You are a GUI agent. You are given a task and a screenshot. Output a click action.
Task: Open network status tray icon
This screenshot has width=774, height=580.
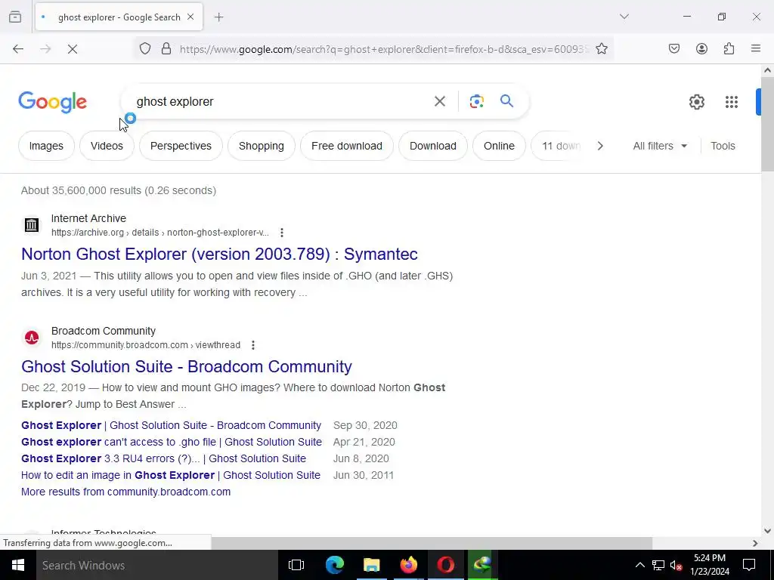[658, 565]
